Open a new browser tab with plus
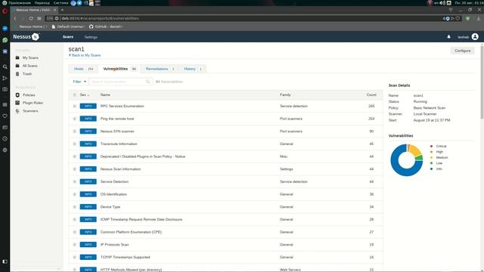The image size is (484, 272). click(x=62, y=10)
